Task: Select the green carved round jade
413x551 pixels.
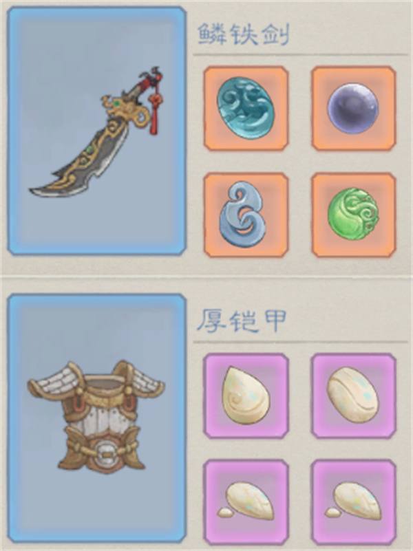Action: click(x=354, y=215)
